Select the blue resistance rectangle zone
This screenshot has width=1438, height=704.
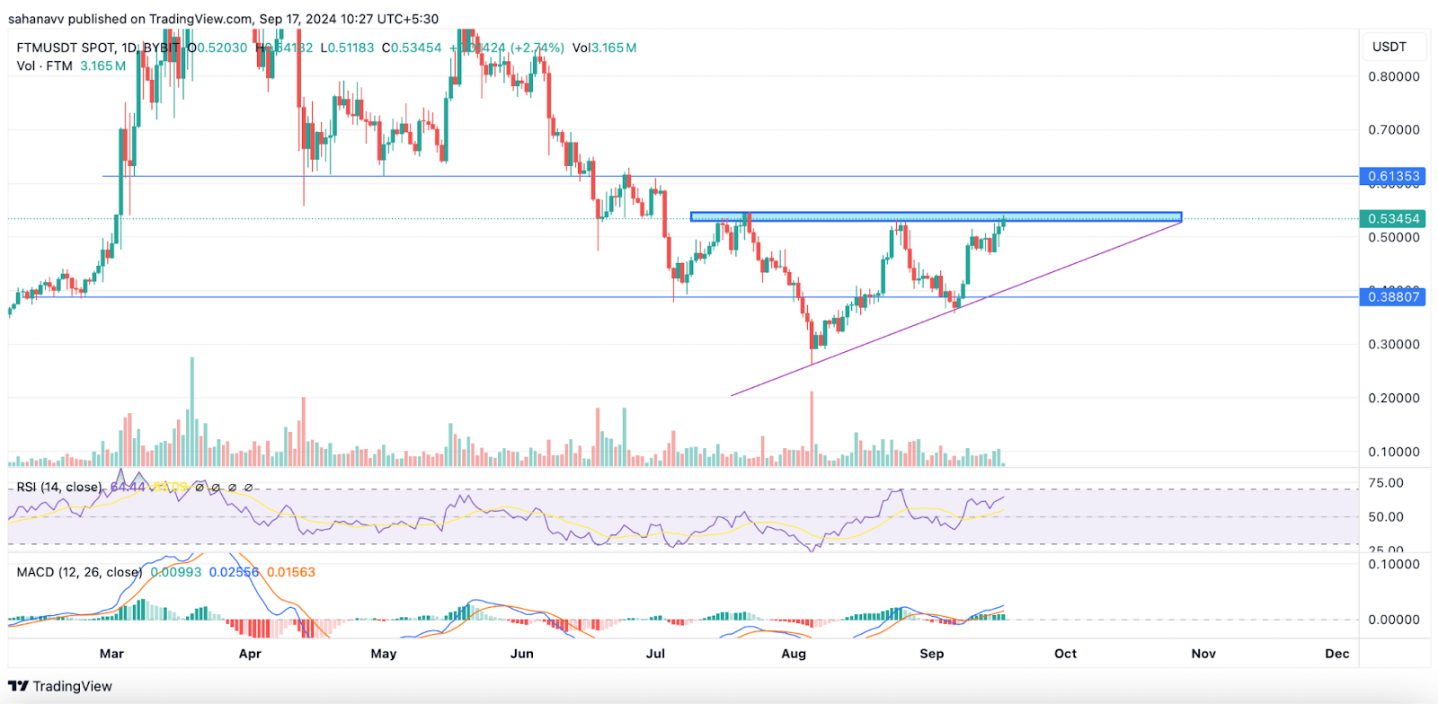tap(936, 217)
